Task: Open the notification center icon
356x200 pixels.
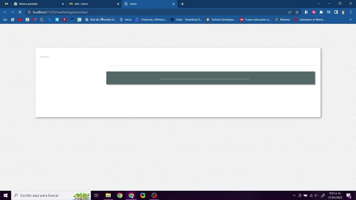Action: (x=349, y=195)
